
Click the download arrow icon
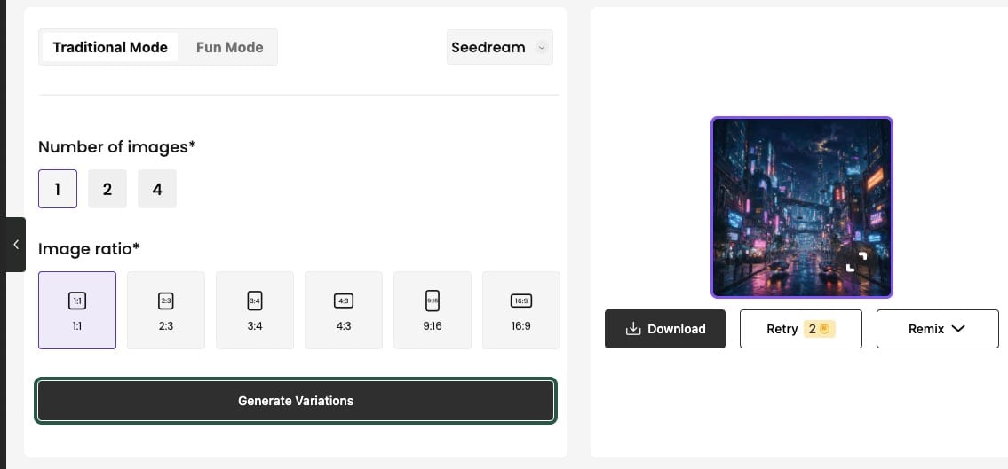tap(633, 329)
